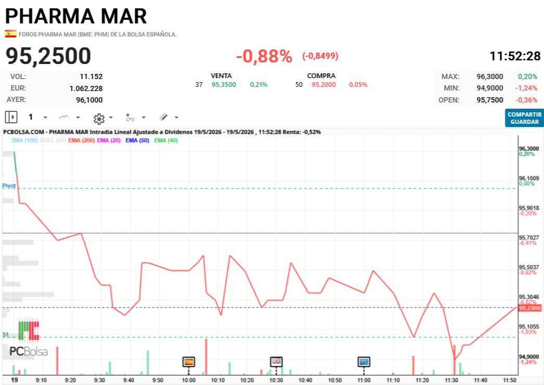Toggle the EMA (200) indicator

click(82, 140)
